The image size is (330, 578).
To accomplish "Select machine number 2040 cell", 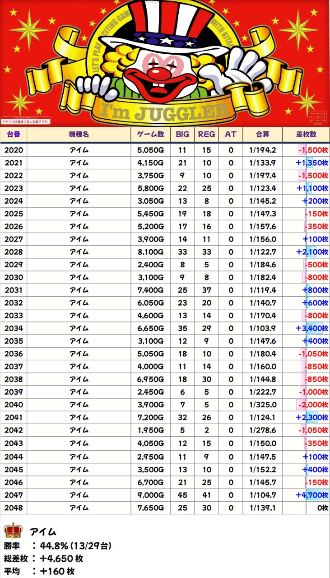I will (x=14, y=405).
